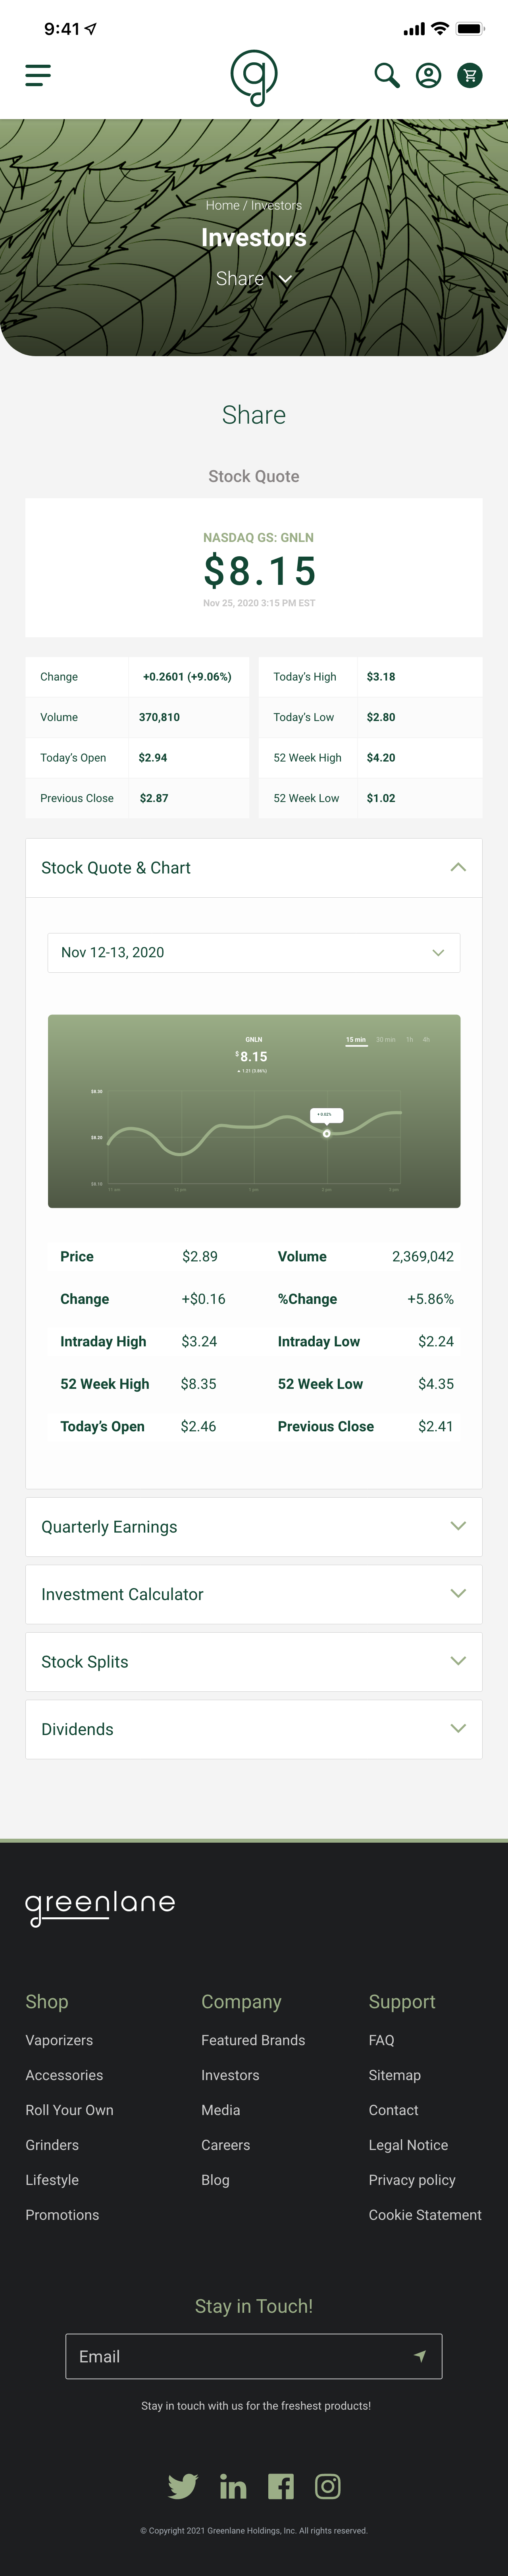
Task: Click the Email input field
Action: tap(254, 2357)
